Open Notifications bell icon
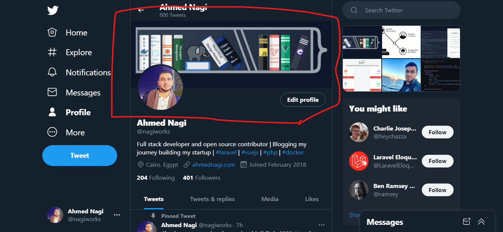 (52, 72)
